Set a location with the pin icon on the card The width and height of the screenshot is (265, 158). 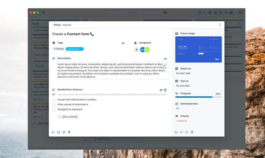coord(69,132)
